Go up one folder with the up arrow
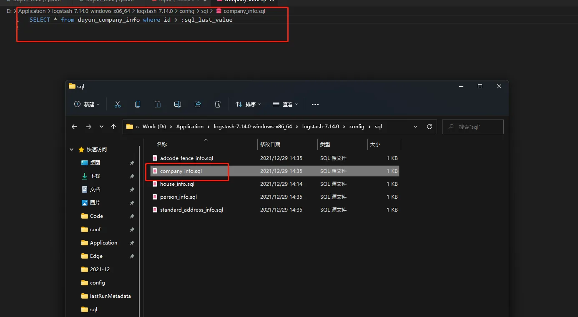578x317 pixels. click(113, 127)
